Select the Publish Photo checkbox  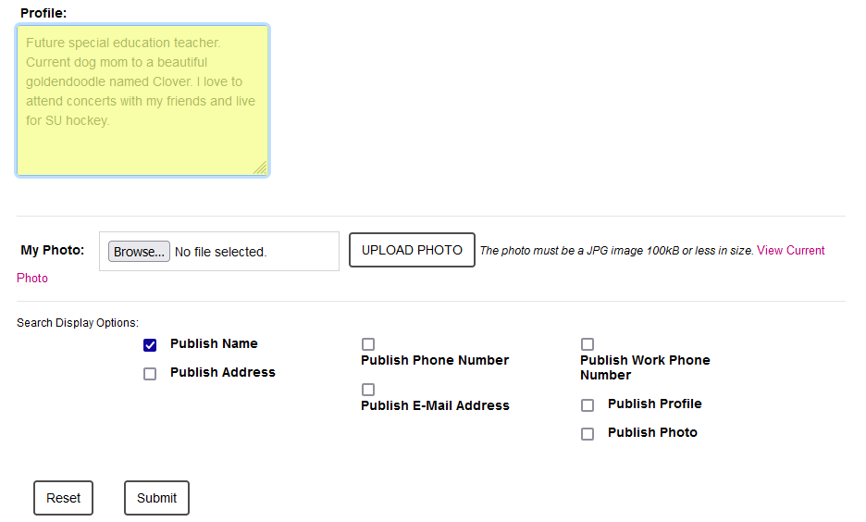click(x=588, y=434)
